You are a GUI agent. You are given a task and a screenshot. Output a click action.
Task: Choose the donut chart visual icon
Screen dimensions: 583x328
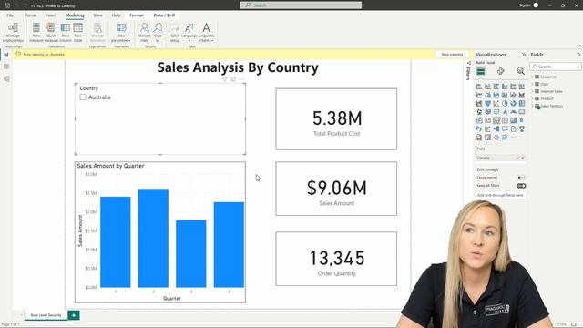click(513, 103)
